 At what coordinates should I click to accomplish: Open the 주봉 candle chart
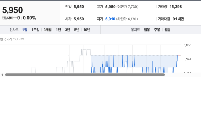157,30
